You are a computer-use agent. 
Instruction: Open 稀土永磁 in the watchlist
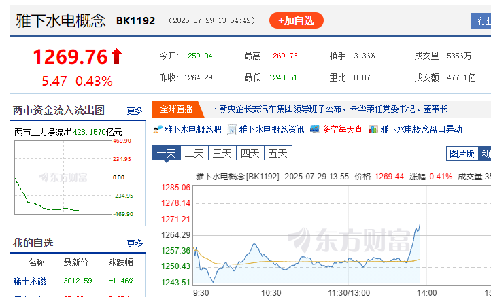coord(30,281)
